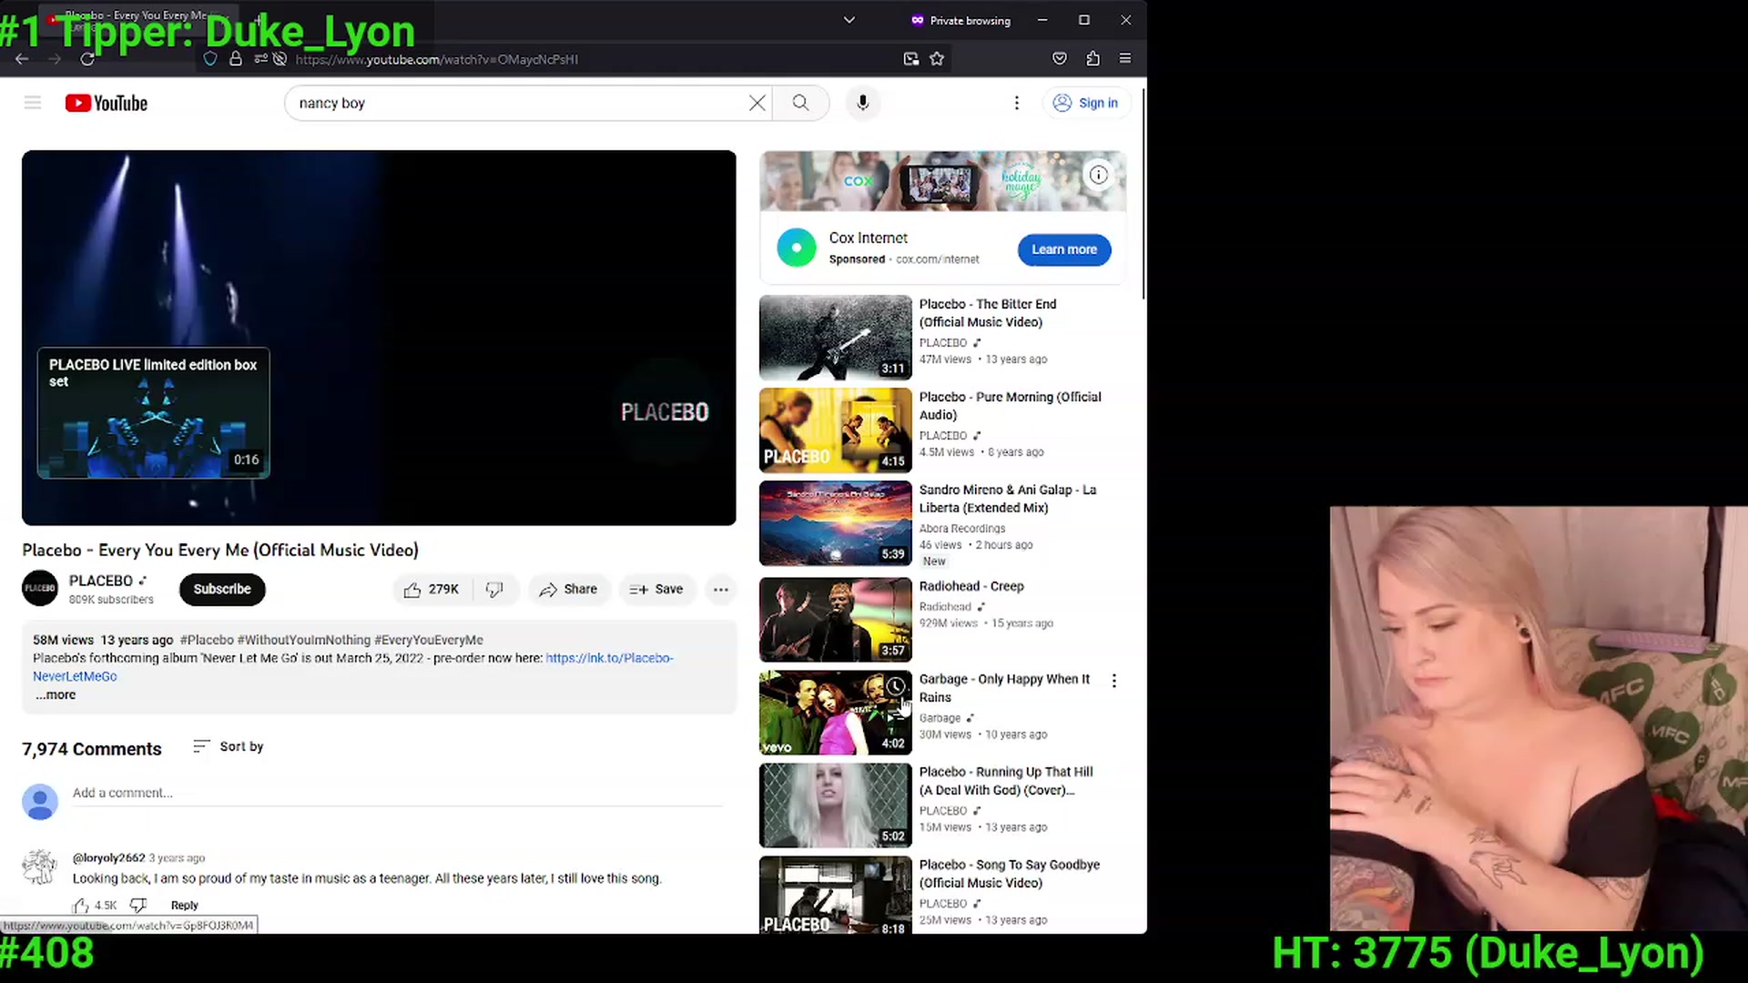Click the browser forward arrow
The height and width of the screenshot is (983, 1748).
pyautogui.click(x=55, y=59)
